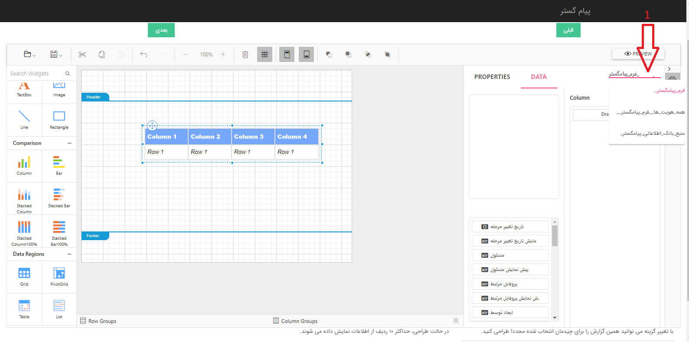Choose منبع_بانک_اطلاعاتی_پیامگستر from dataset dropdown list
Viewport: 689px width, 342px height.
coord(652,134)
